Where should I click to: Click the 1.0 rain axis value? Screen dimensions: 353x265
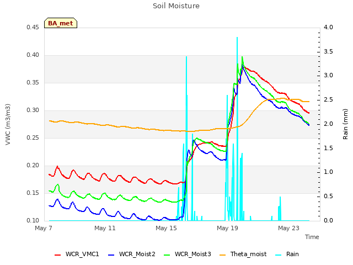329,172
